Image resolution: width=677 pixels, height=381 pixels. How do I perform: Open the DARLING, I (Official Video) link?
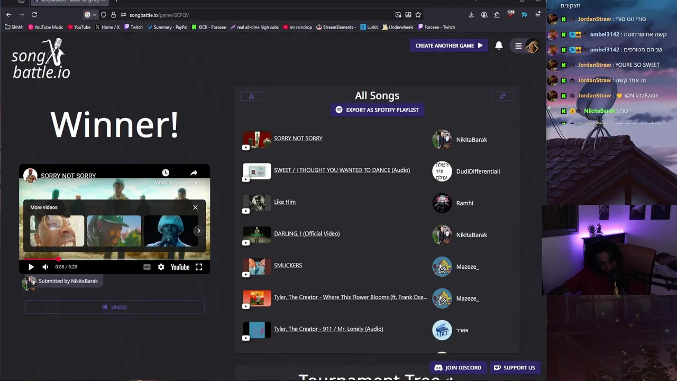click(307, 233)
